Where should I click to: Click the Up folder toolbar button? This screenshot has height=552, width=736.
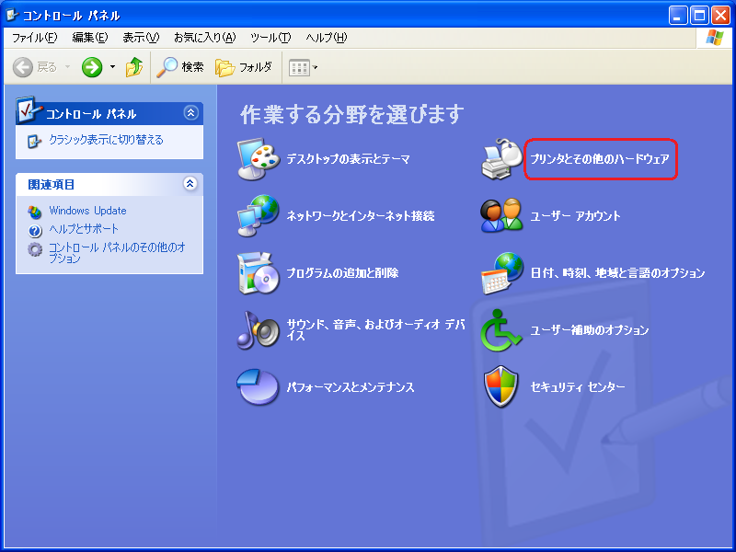tap(134, 67)
